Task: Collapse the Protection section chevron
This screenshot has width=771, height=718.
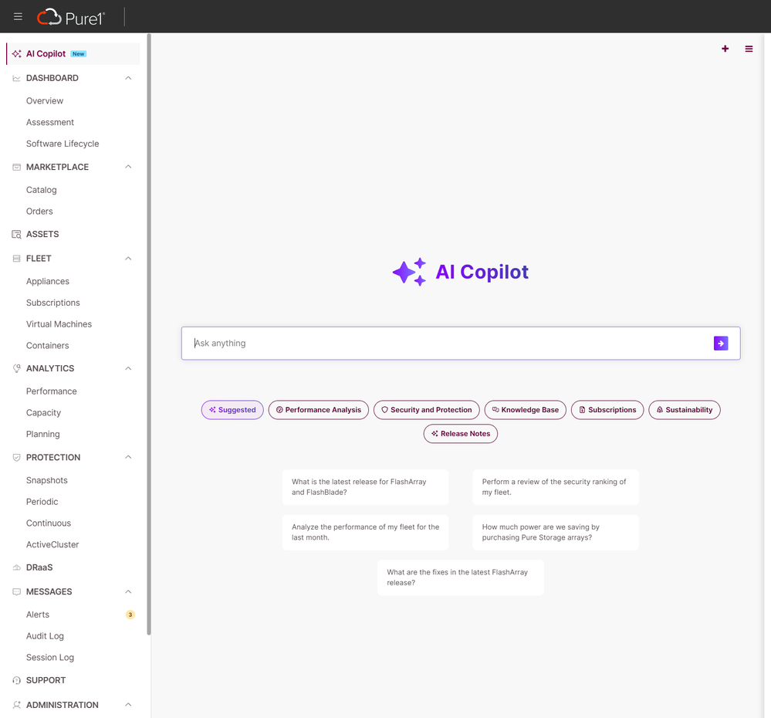Action: pyautogui.click(x=128, y=457)
